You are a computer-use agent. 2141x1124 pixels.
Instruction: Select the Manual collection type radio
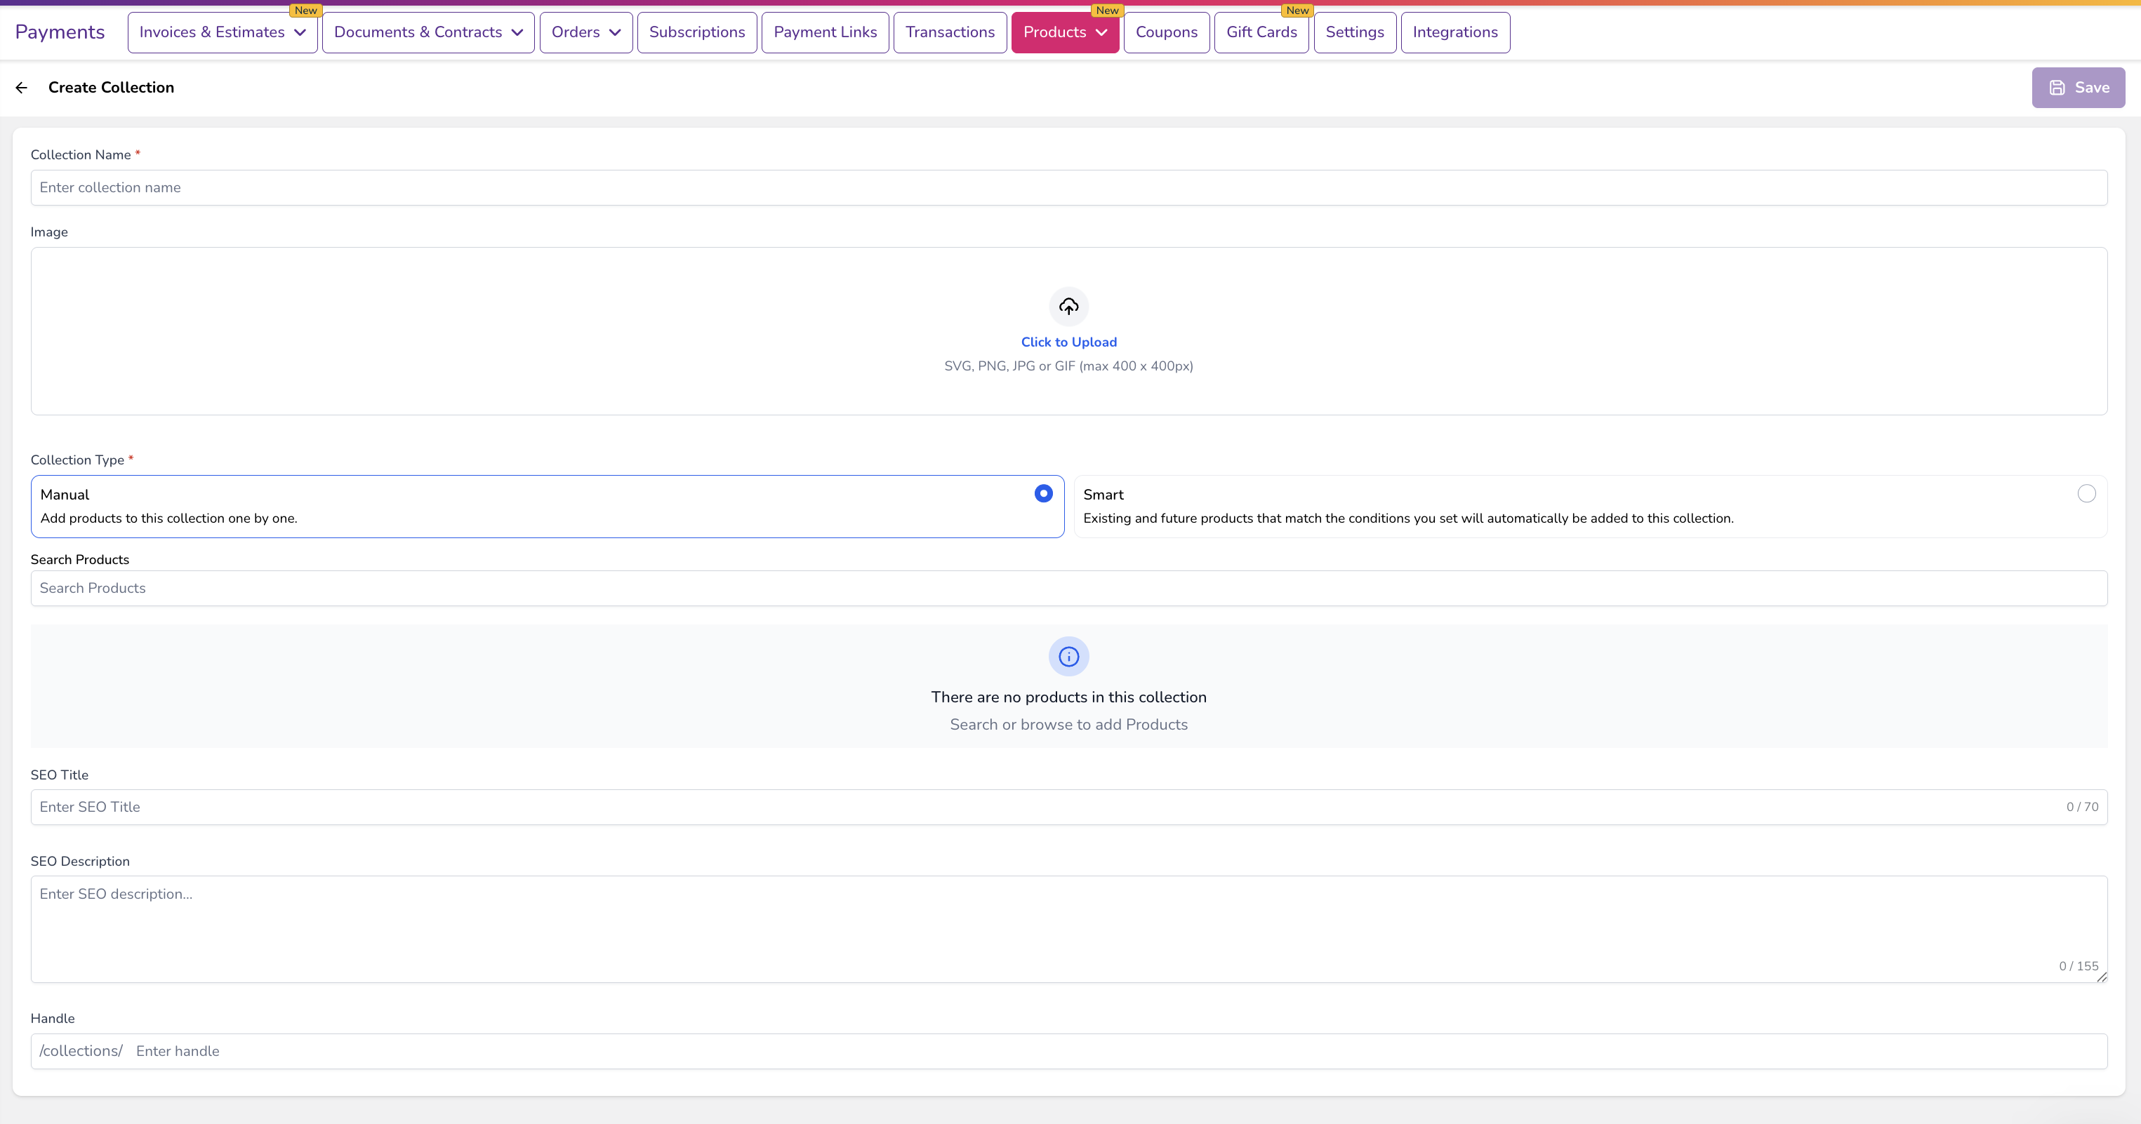[1043, 493]
